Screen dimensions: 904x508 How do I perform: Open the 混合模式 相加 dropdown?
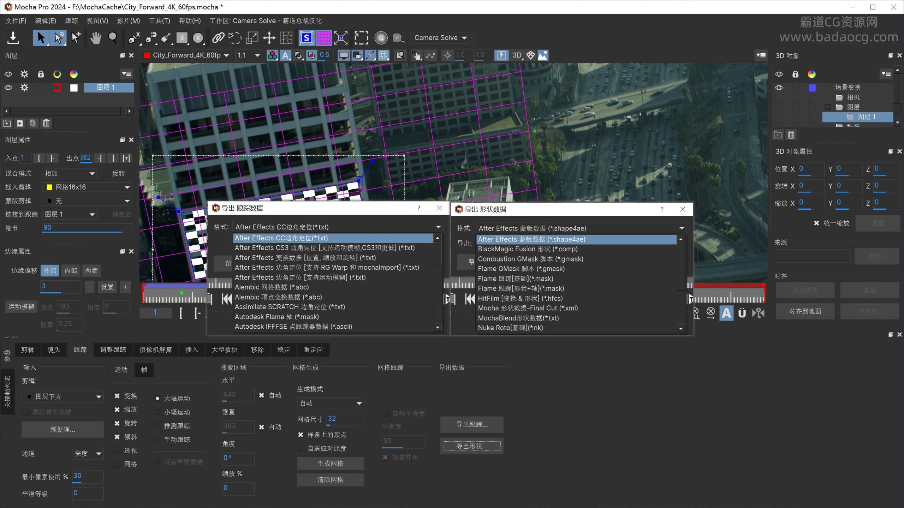69,173
